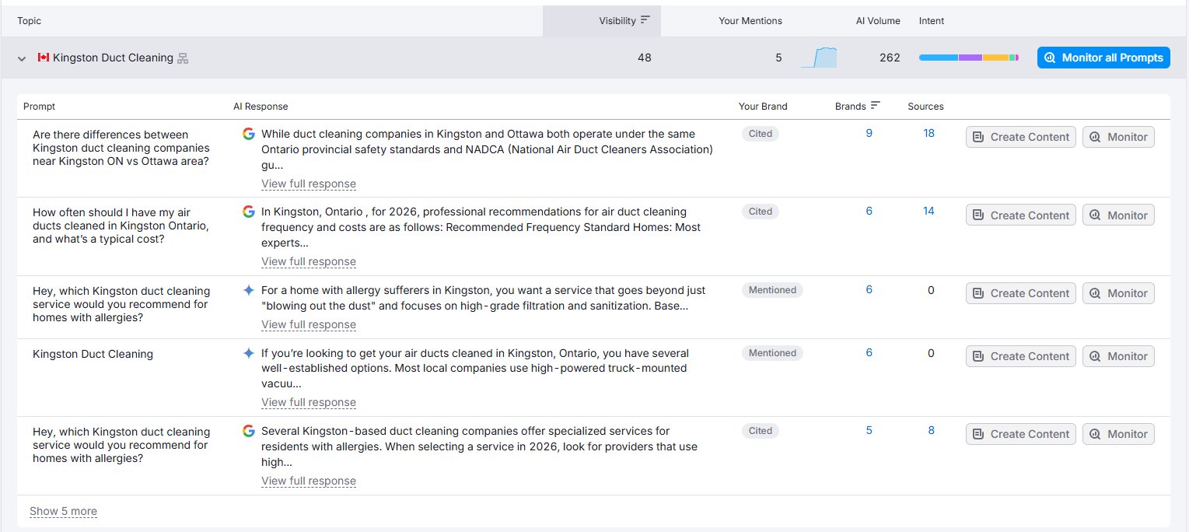Open the 8 sources count link
This screenshot has height=532, width=1189.
[932, 431]
